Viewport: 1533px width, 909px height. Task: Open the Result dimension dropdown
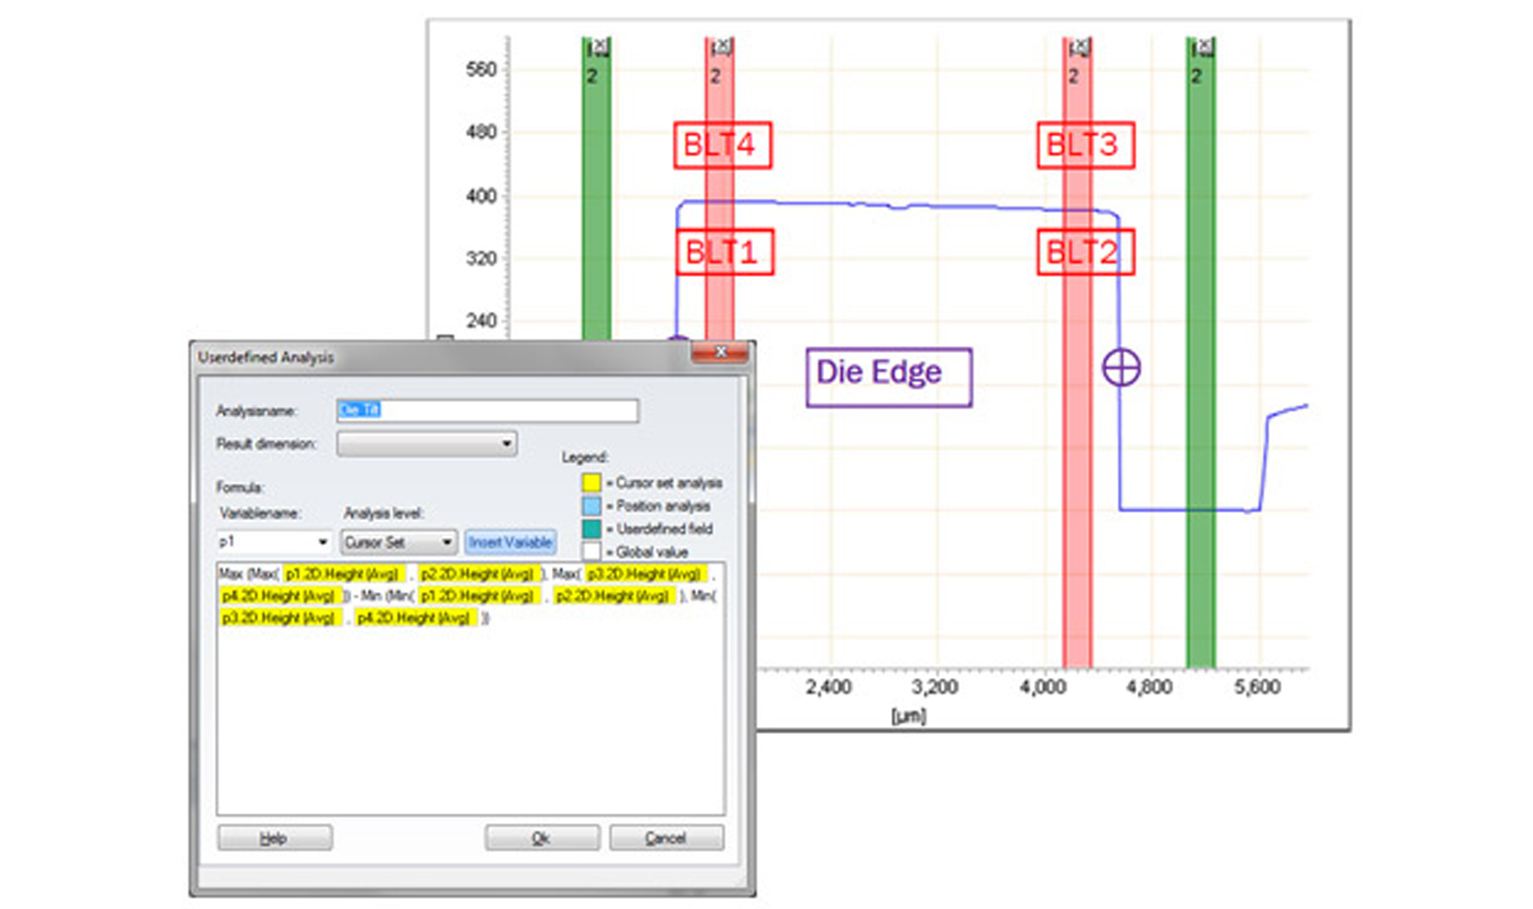coord(426,444)
